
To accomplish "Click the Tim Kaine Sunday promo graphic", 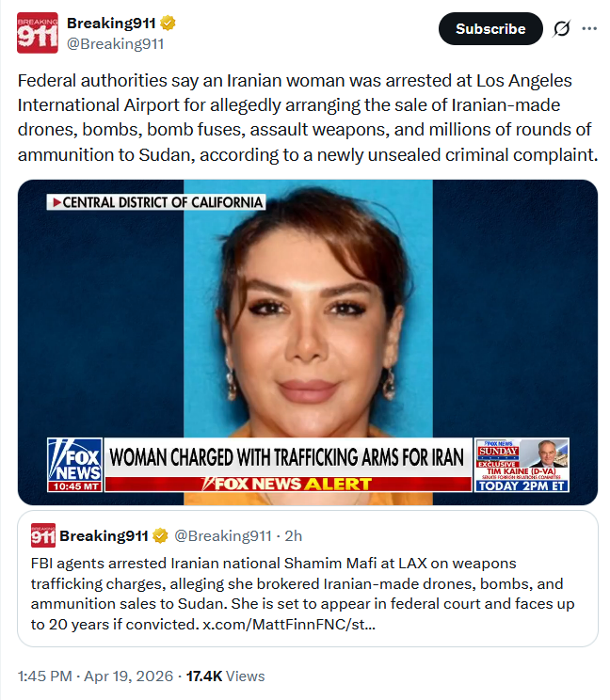I will (x=522, y=465).
